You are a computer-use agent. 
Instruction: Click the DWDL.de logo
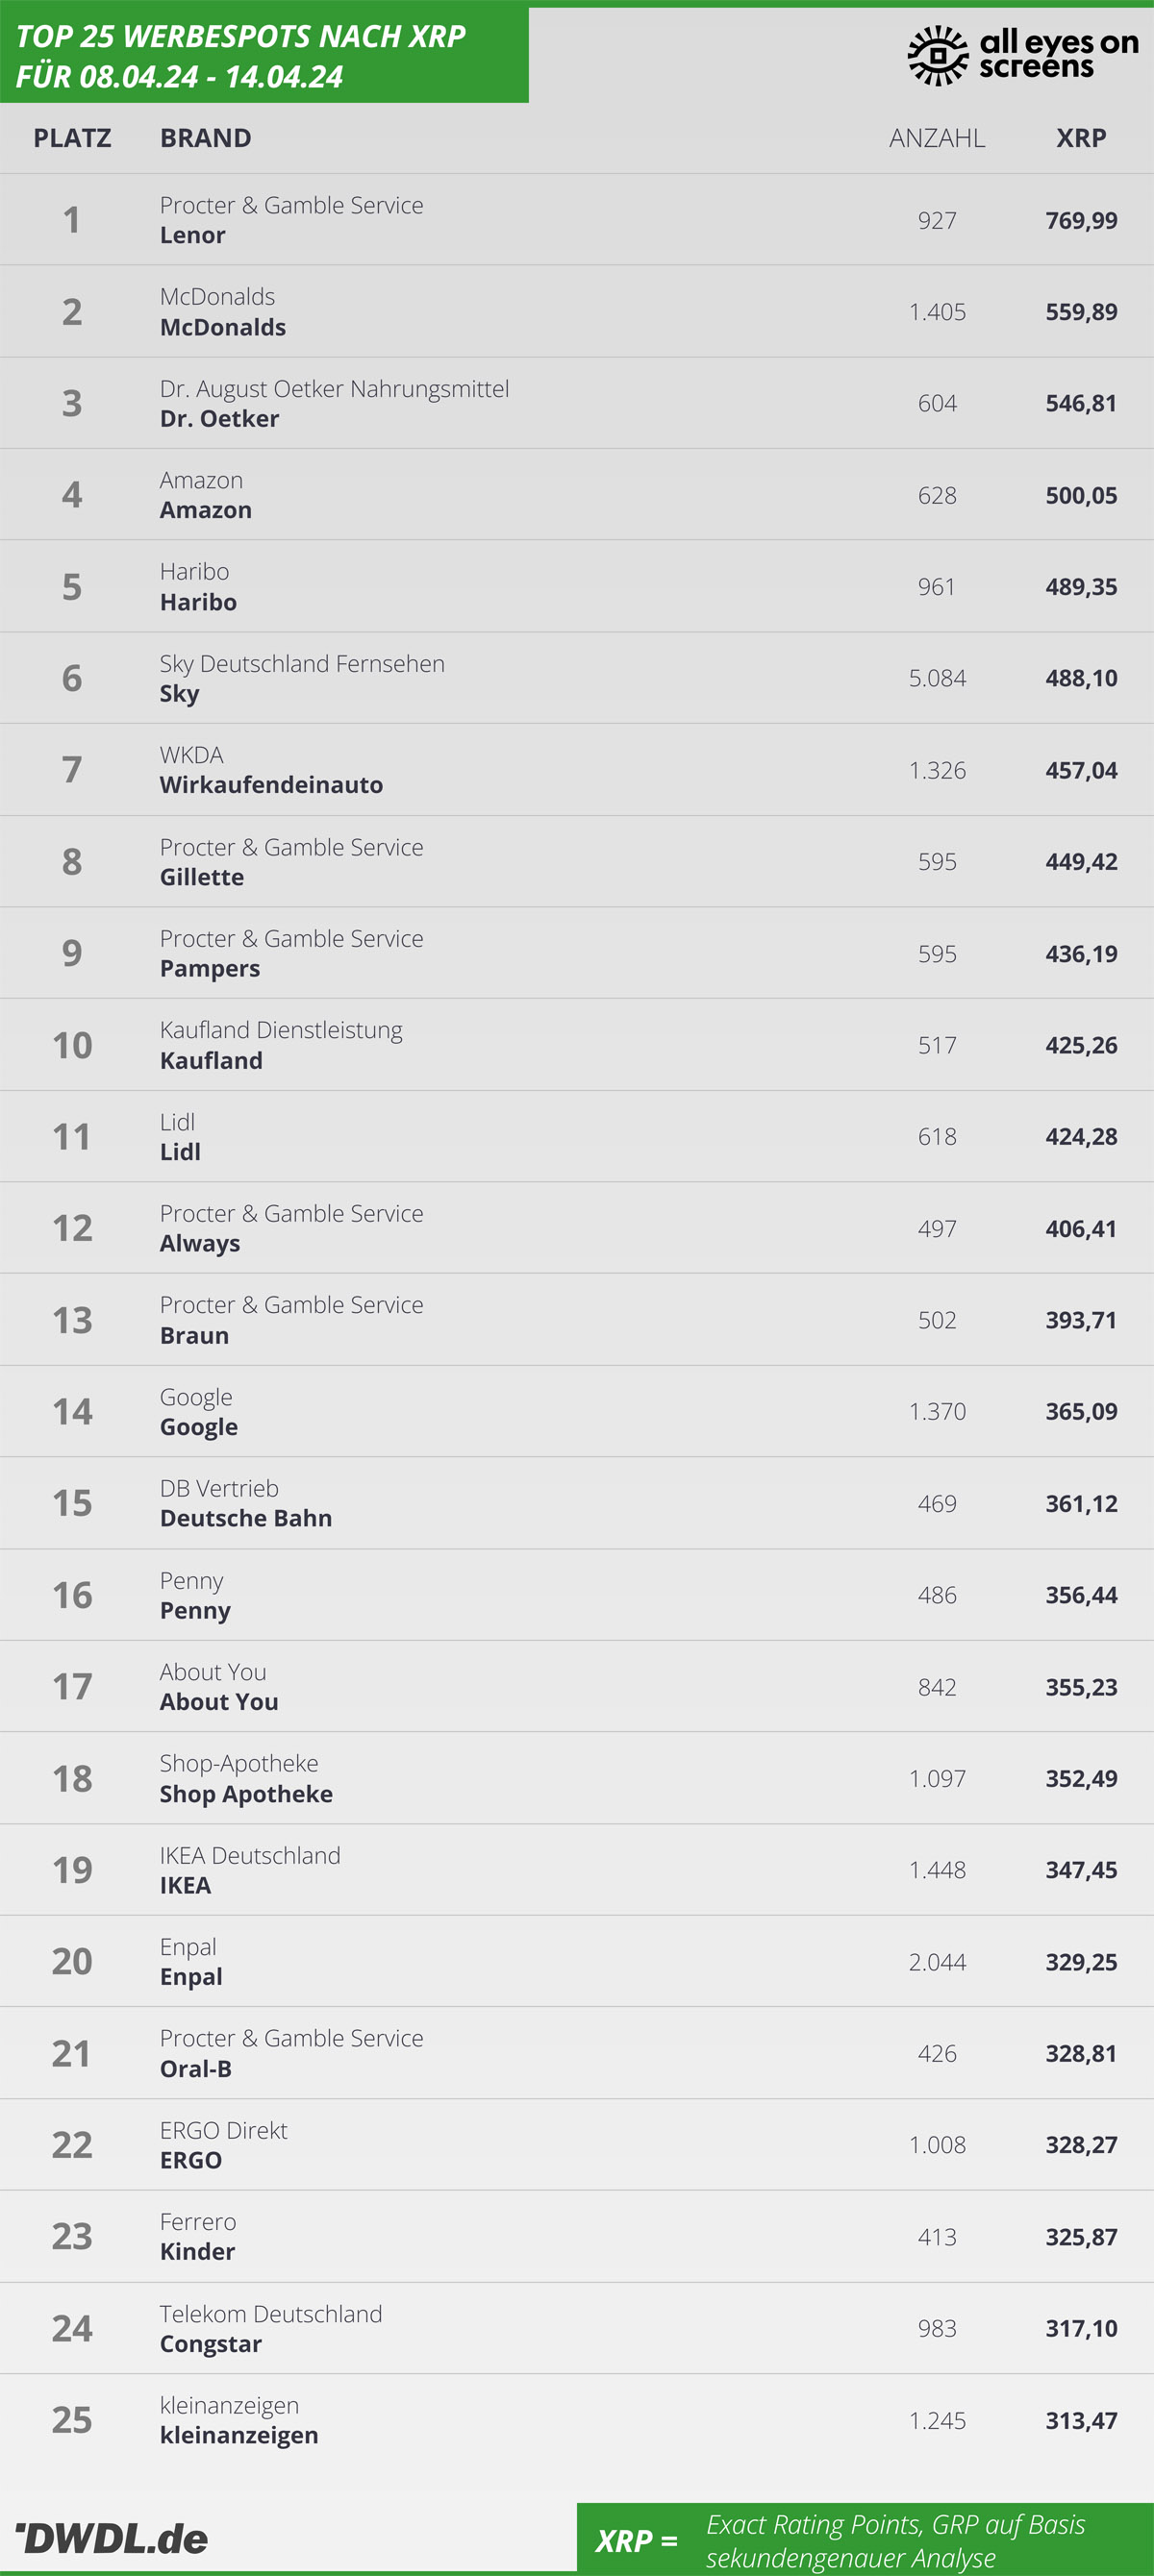[x=112, y=2538]
